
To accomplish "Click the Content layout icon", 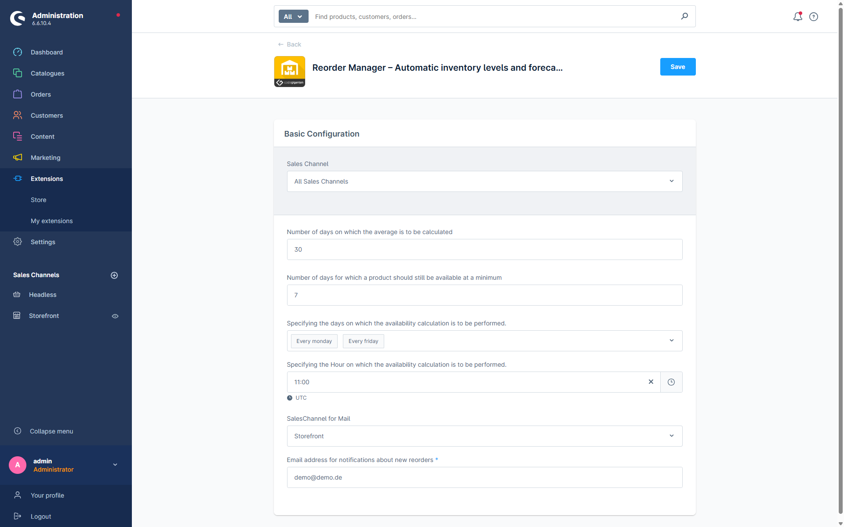I will [18, 137].
